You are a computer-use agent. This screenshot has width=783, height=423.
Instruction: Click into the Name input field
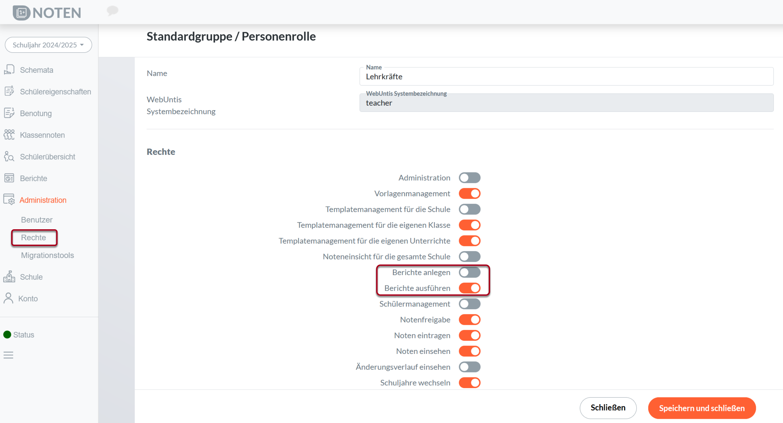pos(566,77)
